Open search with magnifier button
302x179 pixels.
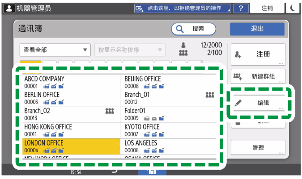[193, 29]
